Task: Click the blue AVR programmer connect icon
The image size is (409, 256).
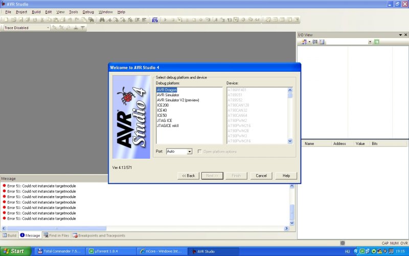Action: tap(155, 19)
